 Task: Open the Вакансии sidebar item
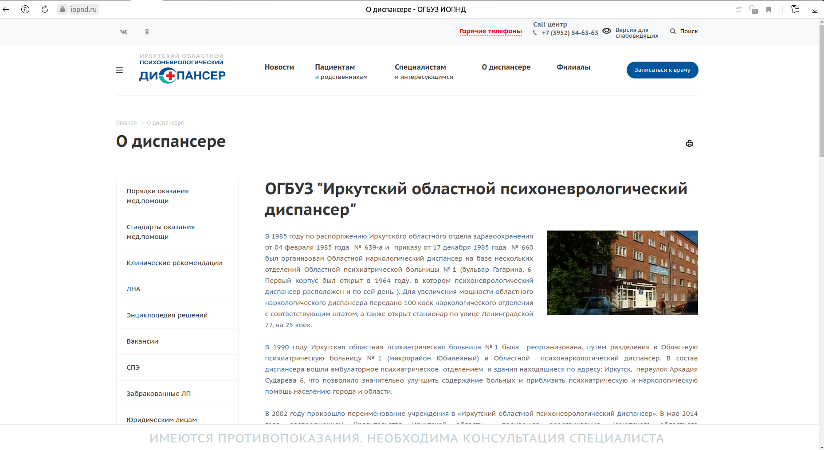click(x=177, y=341)
